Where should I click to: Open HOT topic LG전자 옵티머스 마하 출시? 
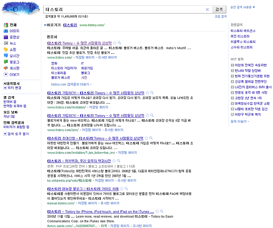click(253, 87)
